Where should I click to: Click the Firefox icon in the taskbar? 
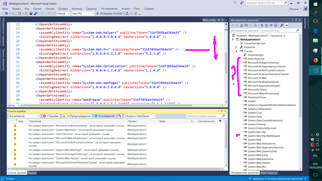(315, 60)
